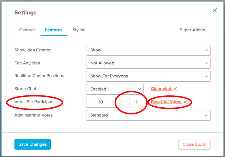Open the Show Idea Creator dropdown

click(x=148, y=50)
